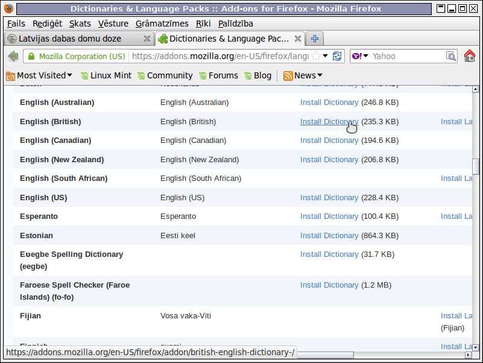Reload the page with the refresh icon
This screenshot has height=363, width=483.
tap(337, 56)
